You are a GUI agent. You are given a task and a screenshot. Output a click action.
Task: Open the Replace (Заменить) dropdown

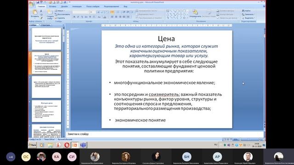[248, 14]
